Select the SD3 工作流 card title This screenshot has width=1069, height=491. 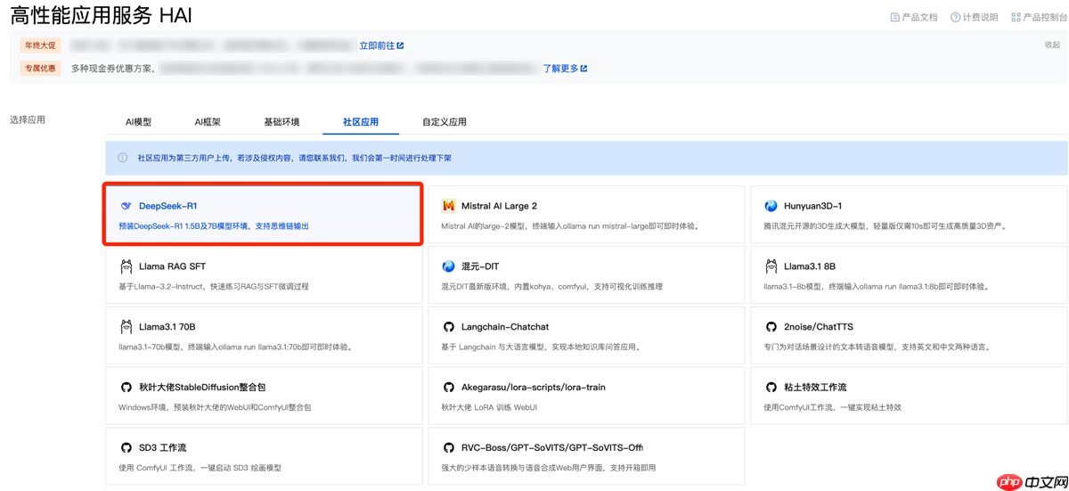pos(163,448)
